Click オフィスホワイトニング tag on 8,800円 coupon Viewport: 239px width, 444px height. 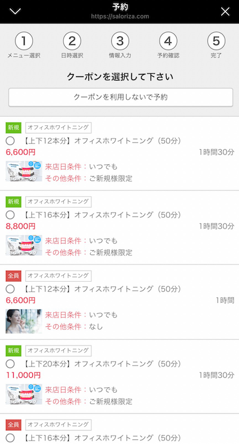59,202
